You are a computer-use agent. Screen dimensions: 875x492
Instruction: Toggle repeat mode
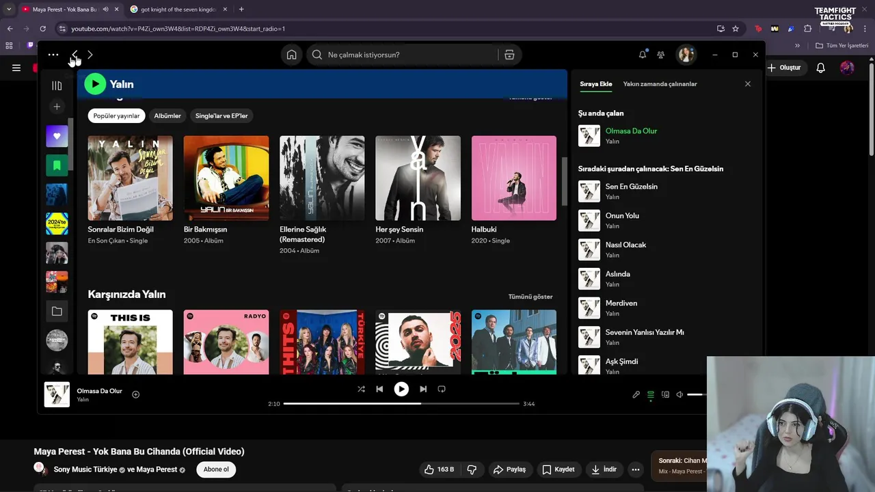tap(442, 389)
